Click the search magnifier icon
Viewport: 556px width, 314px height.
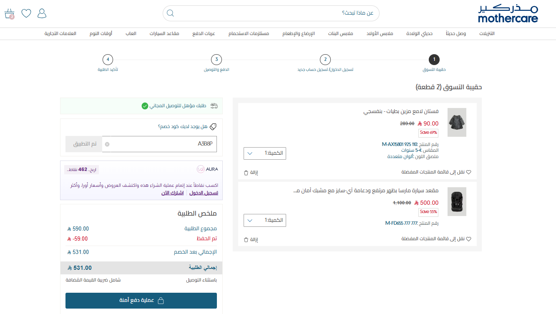pyautogui.click(x=171, y=13)
